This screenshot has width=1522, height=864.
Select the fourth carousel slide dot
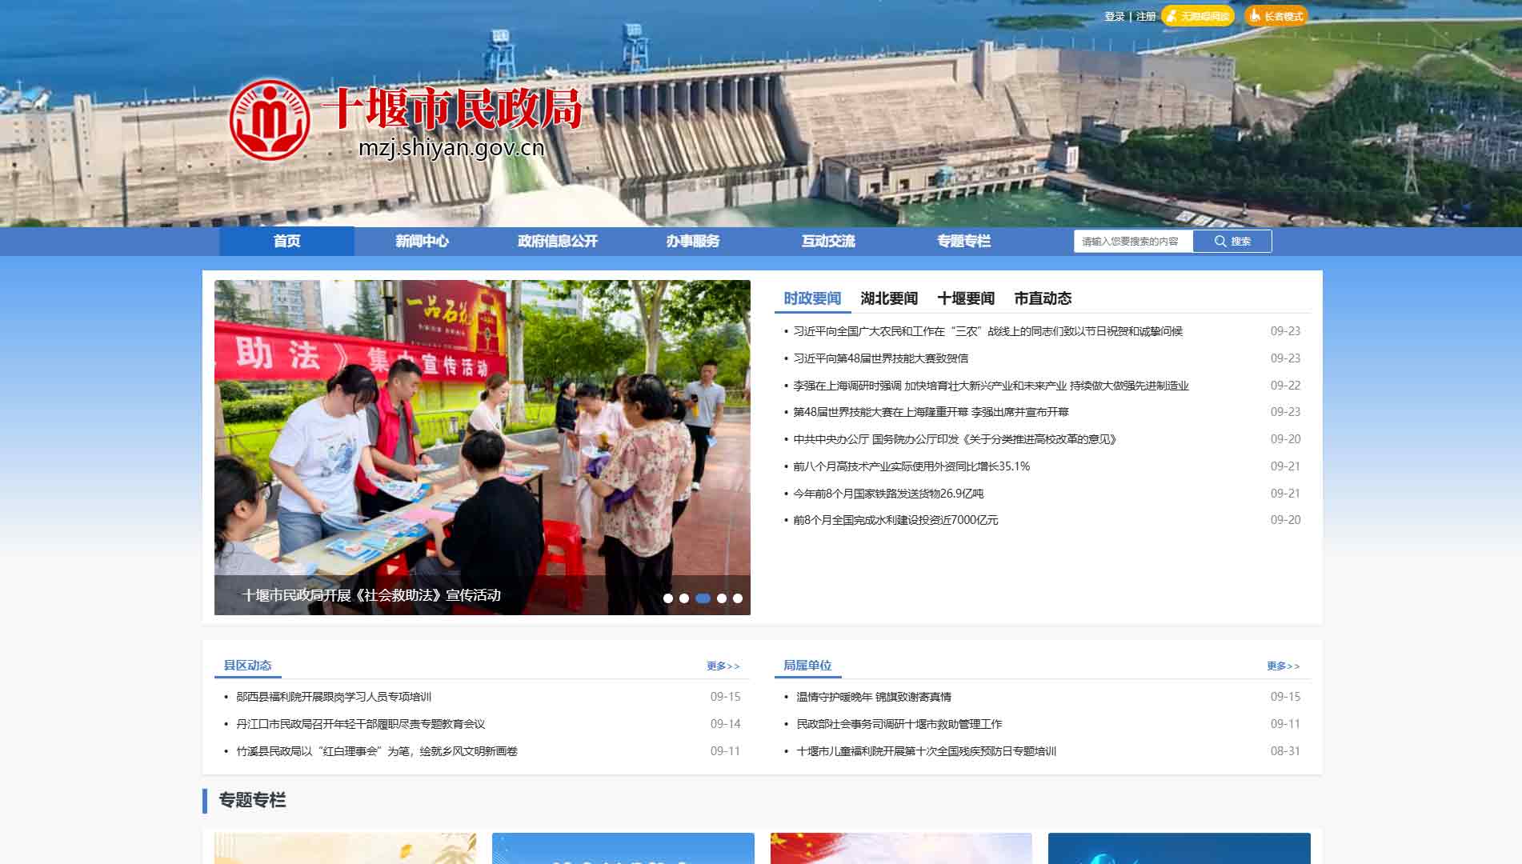(x=722, y=598)
